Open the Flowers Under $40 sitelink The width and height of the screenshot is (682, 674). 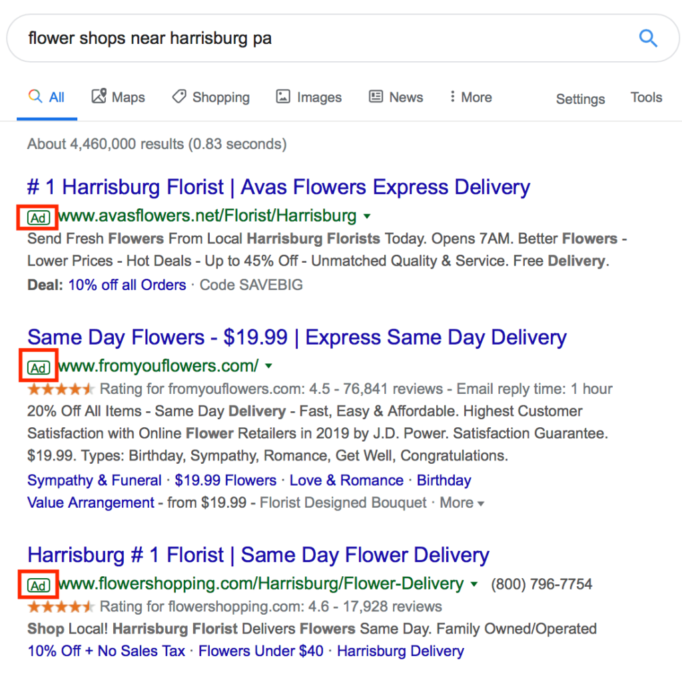tap(260, 651)
